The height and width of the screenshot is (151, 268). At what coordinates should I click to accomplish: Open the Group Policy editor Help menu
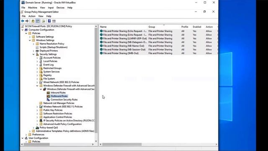(49, 16)
